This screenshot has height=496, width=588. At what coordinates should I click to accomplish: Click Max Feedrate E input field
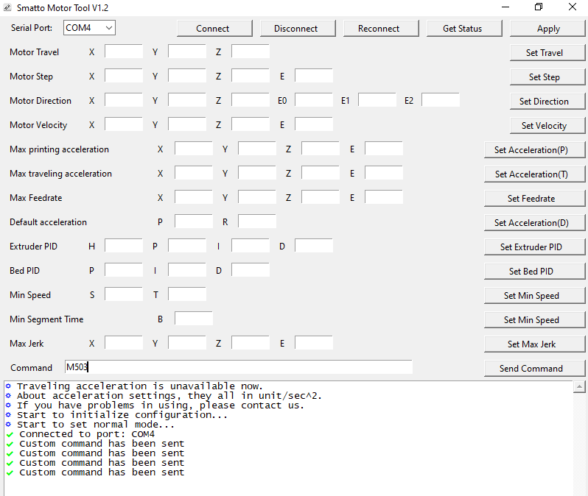pyautogui.click(x=384, y=197)
